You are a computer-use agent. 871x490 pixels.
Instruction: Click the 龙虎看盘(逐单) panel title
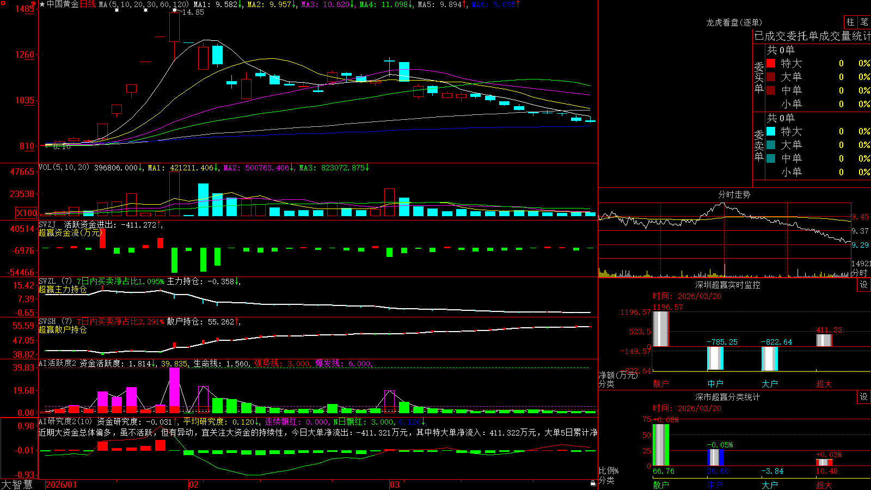click(734, 22)
